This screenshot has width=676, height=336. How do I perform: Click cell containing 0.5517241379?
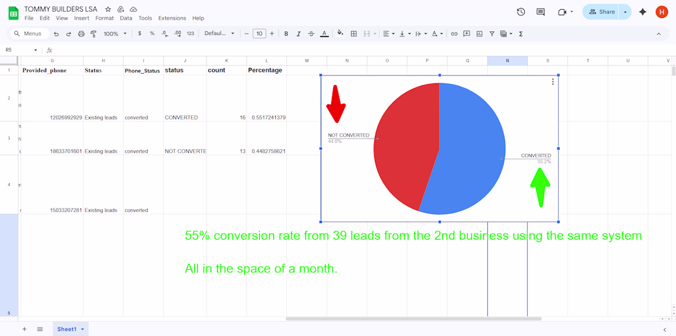[x=267, y=98]
